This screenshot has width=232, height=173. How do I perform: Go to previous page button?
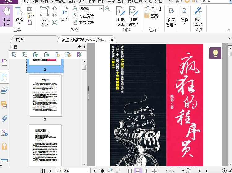50,171
